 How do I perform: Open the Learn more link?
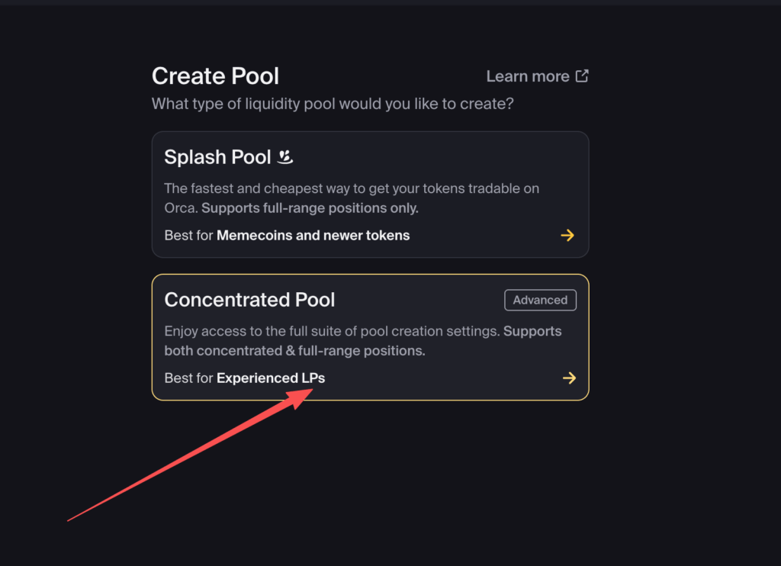pos(528,76)
